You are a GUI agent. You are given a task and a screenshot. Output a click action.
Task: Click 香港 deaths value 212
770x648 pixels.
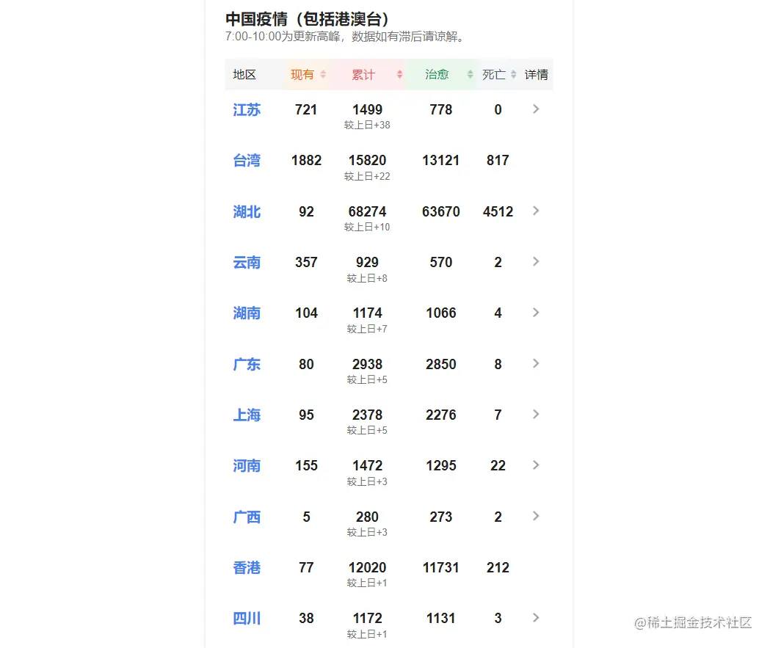[x=498, y=567]
